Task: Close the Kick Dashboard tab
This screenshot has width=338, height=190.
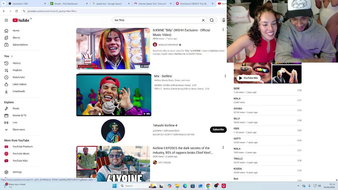Action: tap(87, 4)
